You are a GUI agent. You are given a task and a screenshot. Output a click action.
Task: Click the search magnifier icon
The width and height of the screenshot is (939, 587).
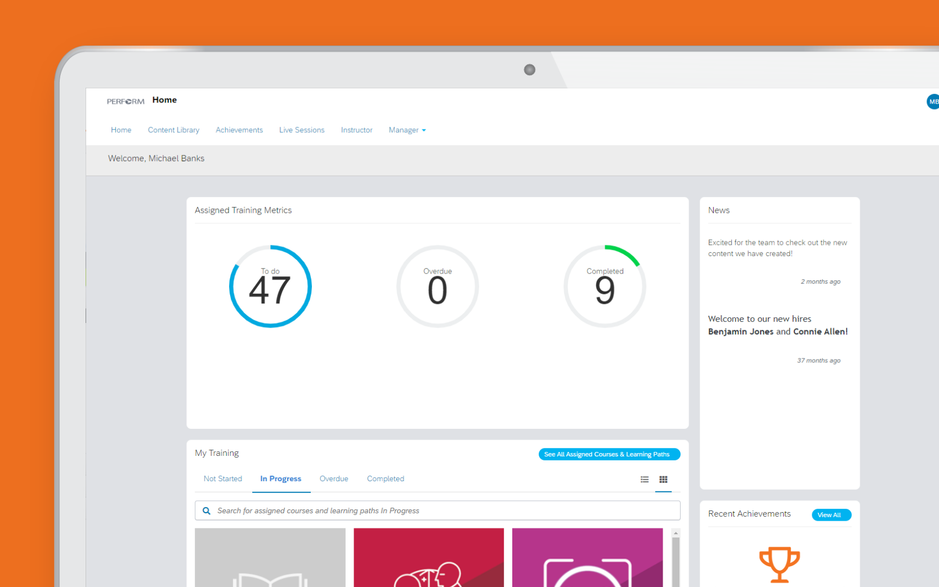coord(207,511)
